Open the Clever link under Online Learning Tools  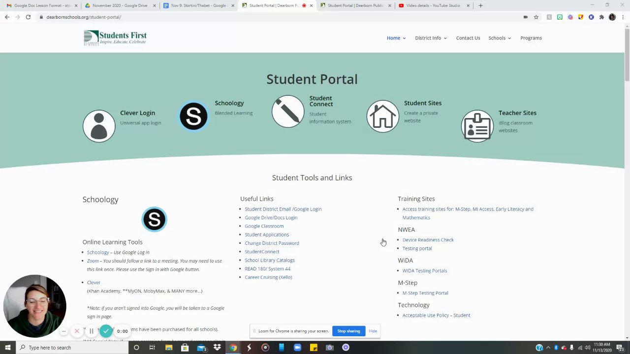click(94, 283)
